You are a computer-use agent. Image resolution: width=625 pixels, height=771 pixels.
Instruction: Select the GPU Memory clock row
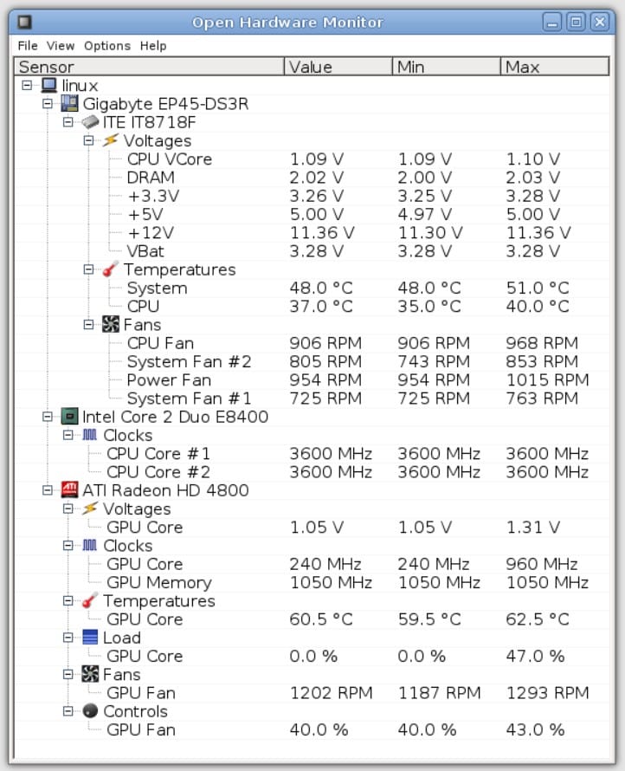pos(312,582)
